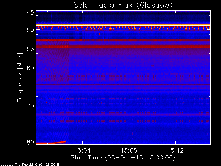Click the yellow spike pair near 78 MHz
Screen dimensions: 221x166
point(109,134)
